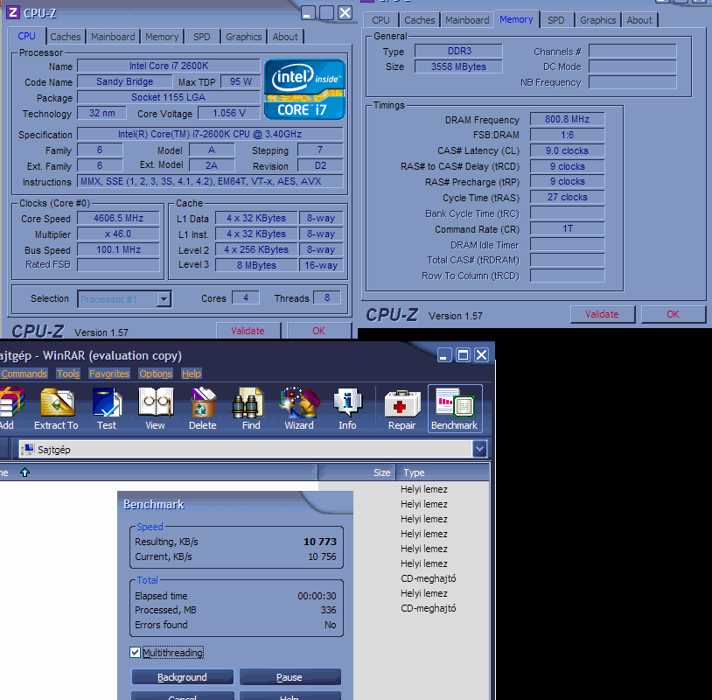Viewport: 712px width, 700px height.
Task: Click the Specification i7-2600K field
Action: [x=210, y=134]
